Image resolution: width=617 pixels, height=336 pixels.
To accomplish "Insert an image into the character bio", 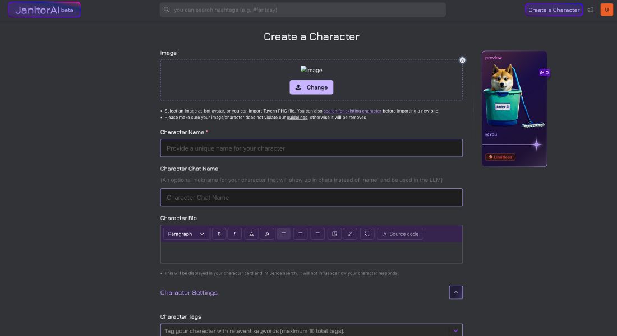I will tap(334, 234).
